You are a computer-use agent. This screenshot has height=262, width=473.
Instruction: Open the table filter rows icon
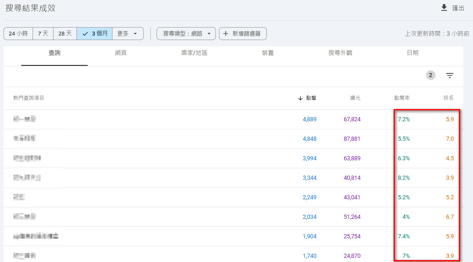[450, 75]
